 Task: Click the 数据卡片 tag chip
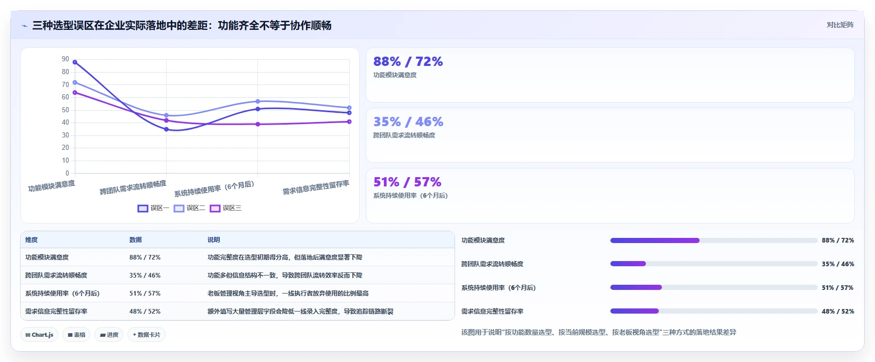pyautogui.click(x=147, y=335)
